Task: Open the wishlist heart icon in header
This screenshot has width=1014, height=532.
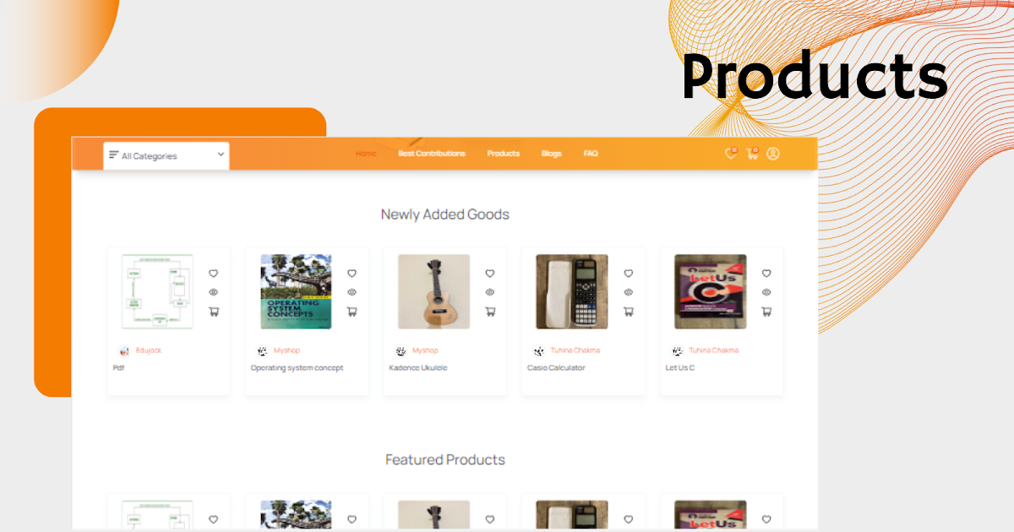Action: [731, 154]
